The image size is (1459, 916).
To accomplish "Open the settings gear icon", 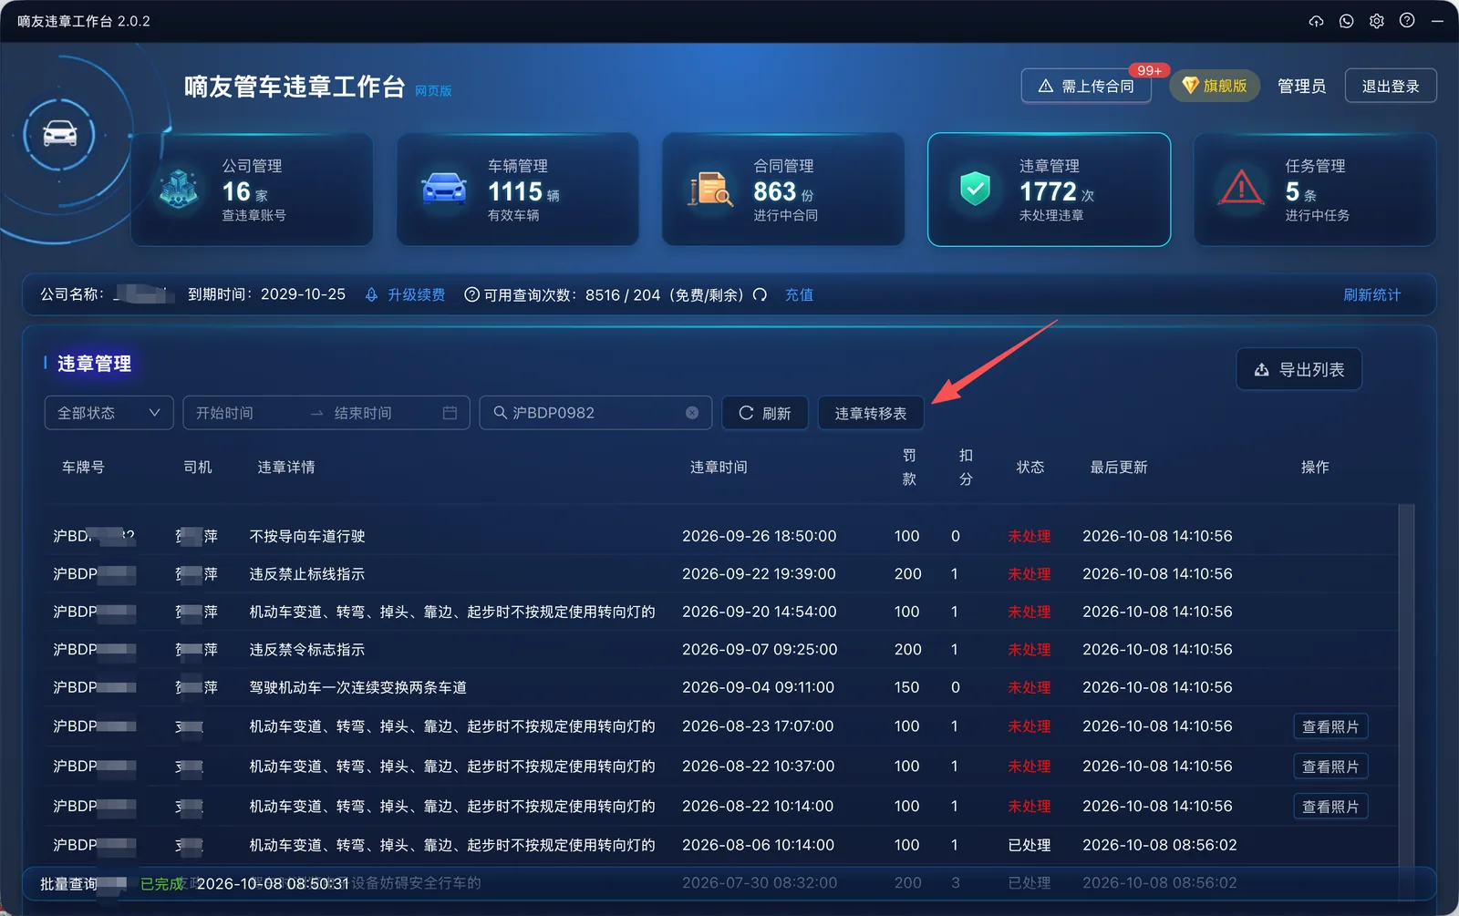I will pyautogui.click(x=1377, y=21).
